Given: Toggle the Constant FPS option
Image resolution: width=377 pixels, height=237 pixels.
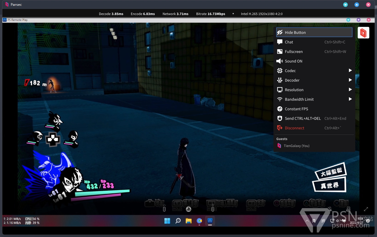Looking at the screenshot, I should pos(314,109).
